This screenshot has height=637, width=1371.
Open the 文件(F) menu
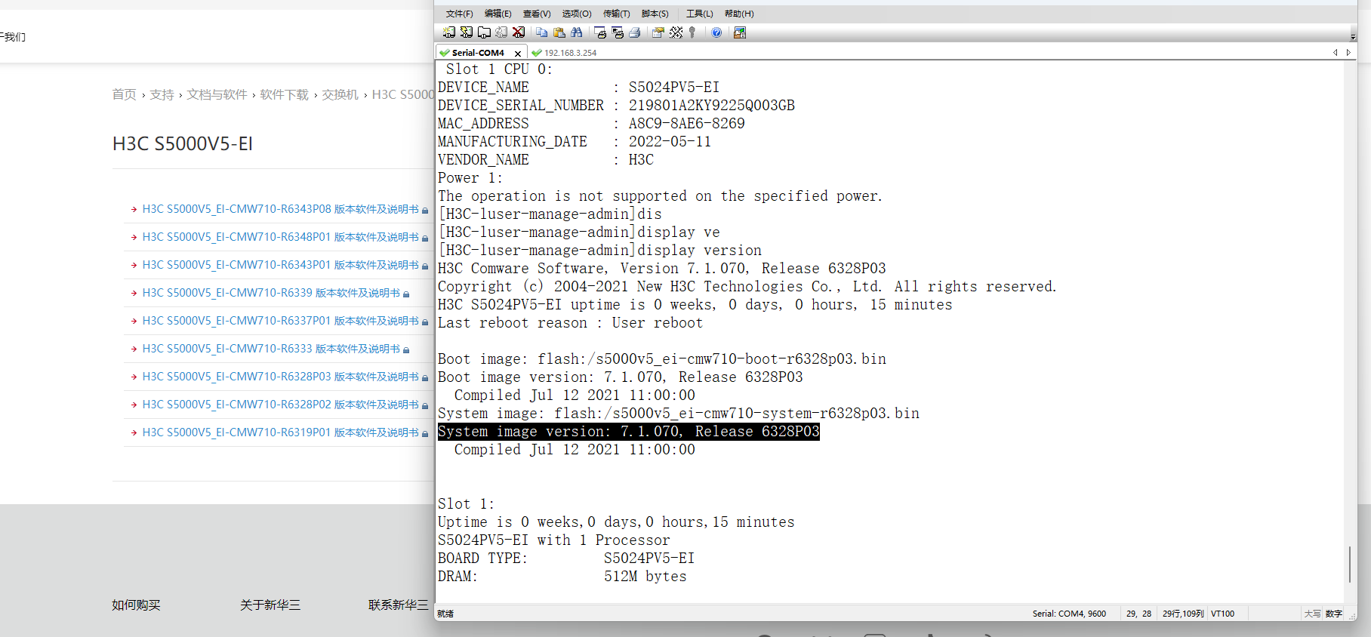click(x=459, y=14)
